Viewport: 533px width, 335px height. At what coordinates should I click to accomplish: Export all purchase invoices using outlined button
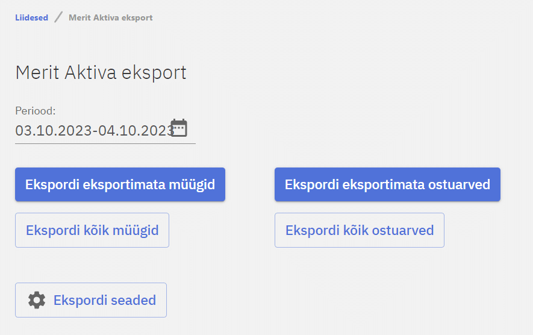tap(360, 230)
